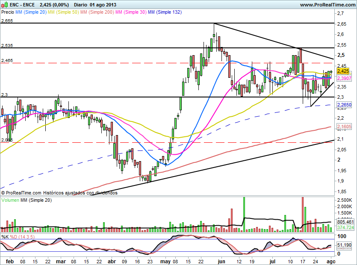Click the 2,6 price axis label
The width and height of the screenshot is (357, 265).
(x=340, y=34)
